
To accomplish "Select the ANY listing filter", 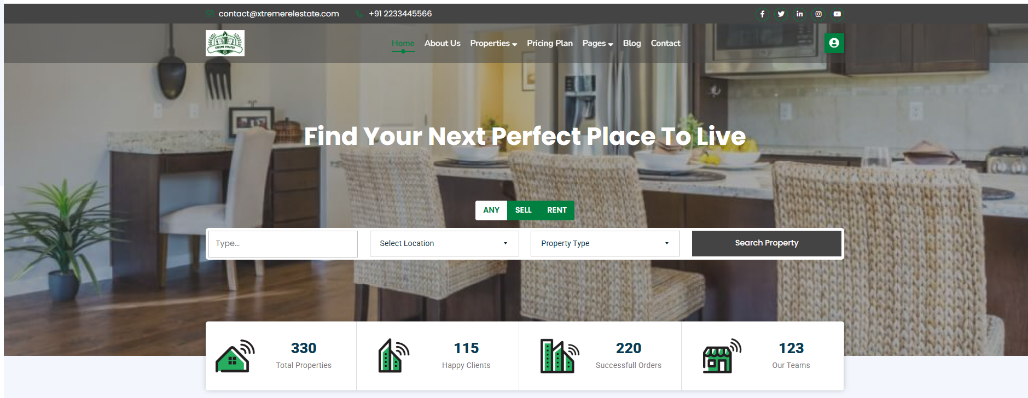I will pyautogui.click(x=491, y=210).
